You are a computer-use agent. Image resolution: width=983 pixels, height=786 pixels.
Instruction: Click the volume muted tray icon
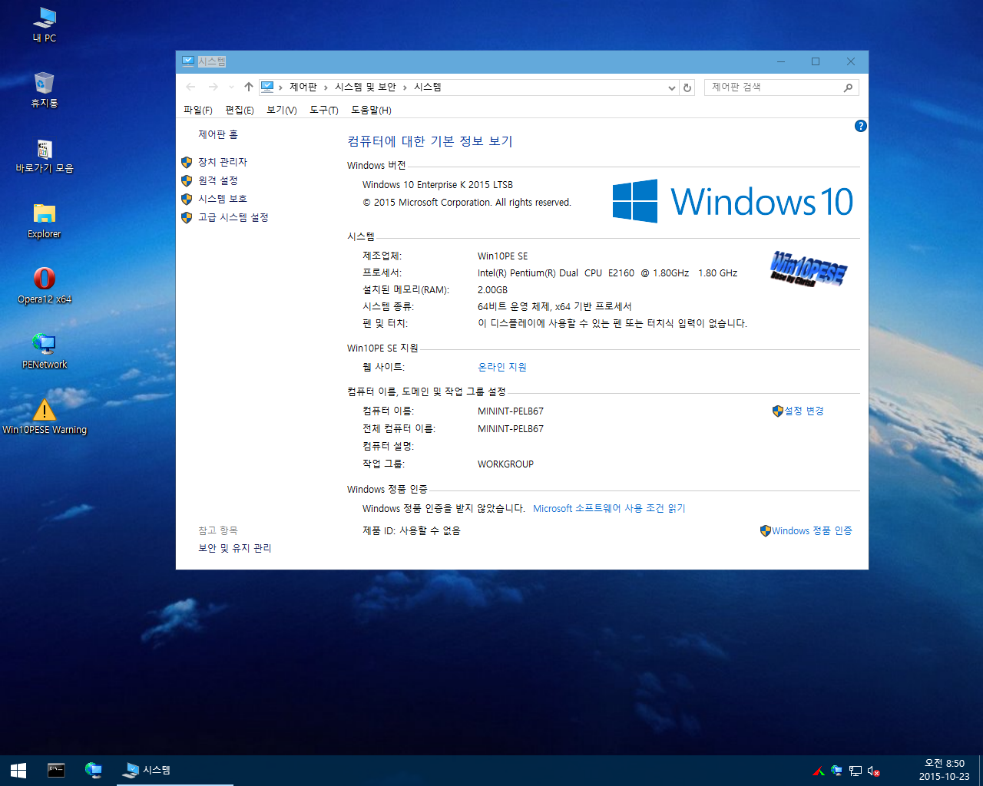point(873,771)
